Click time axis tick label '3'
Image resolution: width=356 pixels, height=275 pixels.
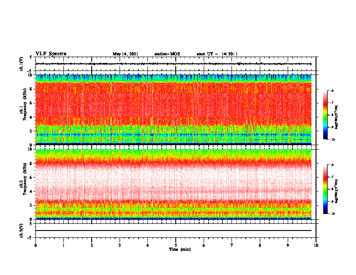tap(120, 245)
